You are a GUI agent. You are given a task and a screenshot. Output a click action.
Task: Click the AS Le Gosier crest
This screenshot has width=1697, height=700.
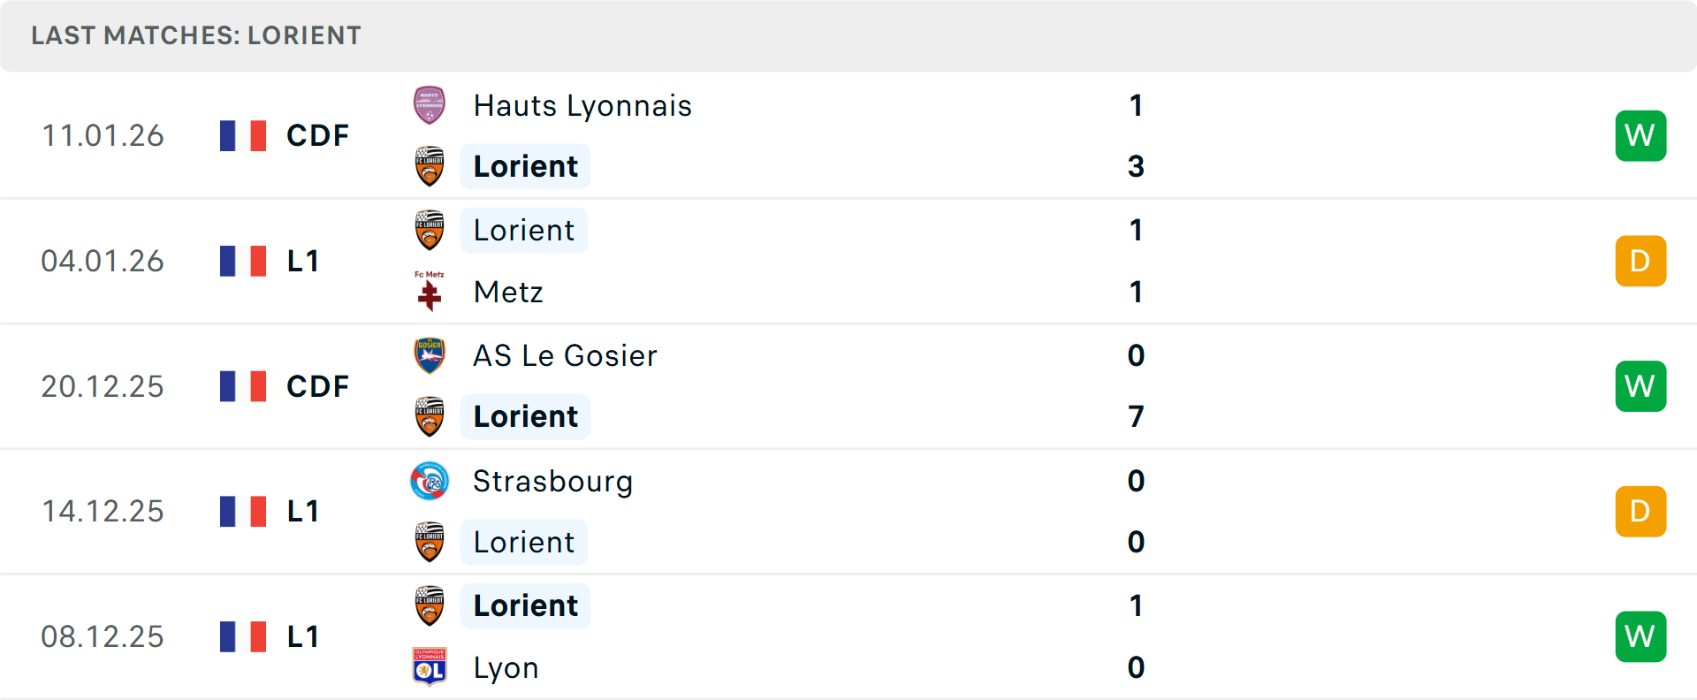click(430, 355)
